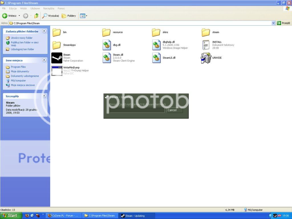The height and width of the screenshot is (219, 292).
Task: Collapse the Szczegóły panel
Action: tap(44, 96)
